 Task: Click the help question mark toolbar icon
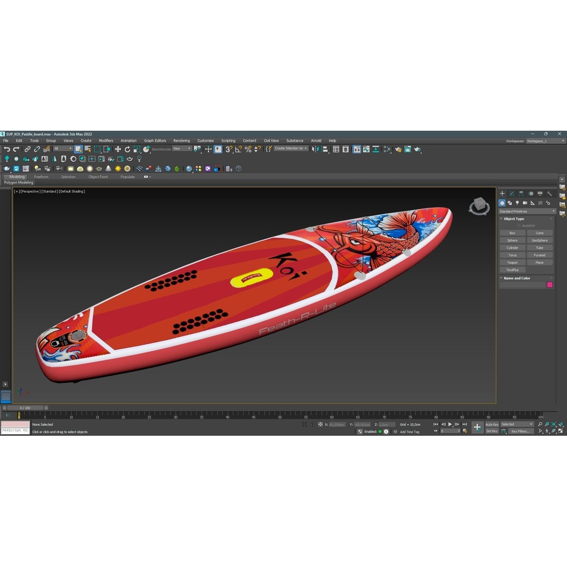coord(239,169)
